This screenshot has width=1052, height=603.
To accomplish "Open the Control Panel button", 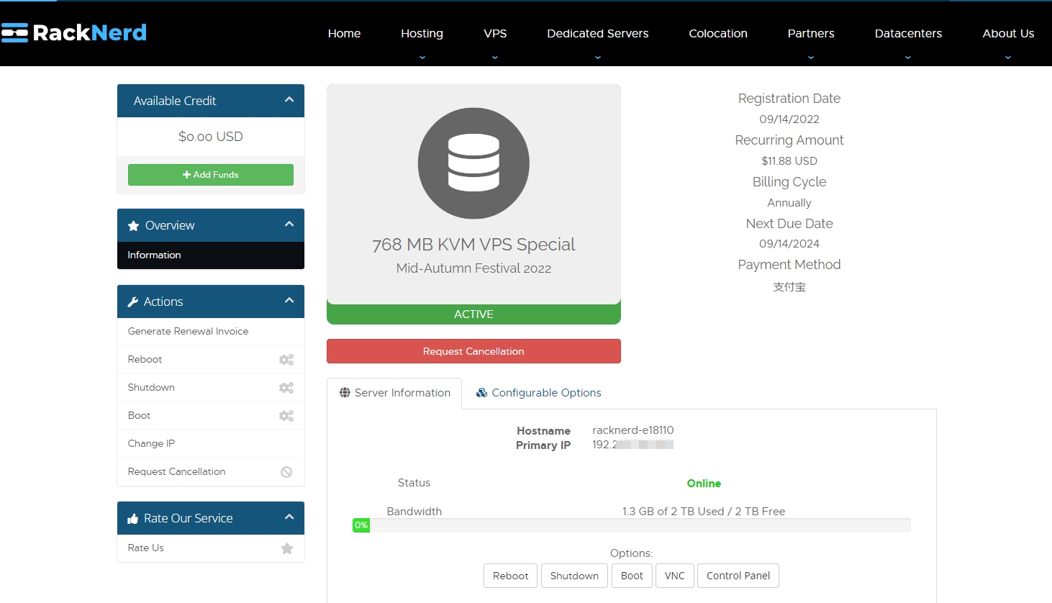I will tap(738, 576).
